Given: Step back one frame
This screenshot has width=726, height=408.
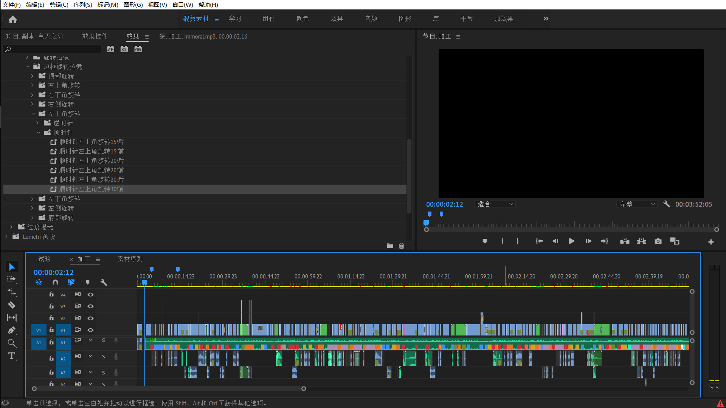Looking at the screenshot, I should (555, 241).
